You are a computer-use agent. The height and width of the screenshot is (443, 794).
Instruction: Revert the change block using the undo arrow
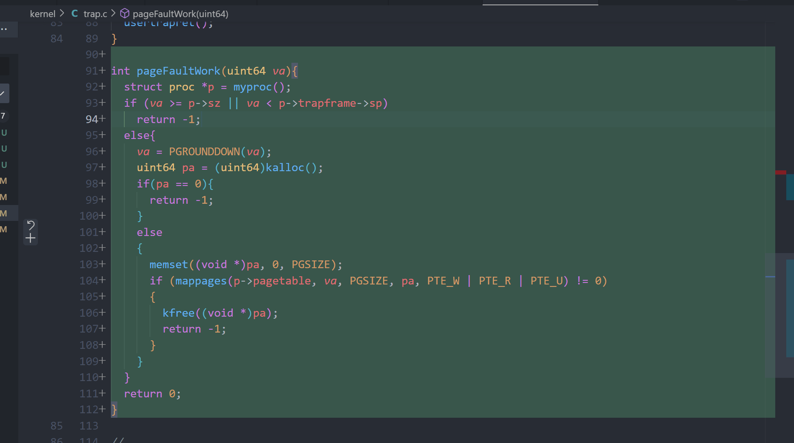pyautogui.click(x=31, y=225)
